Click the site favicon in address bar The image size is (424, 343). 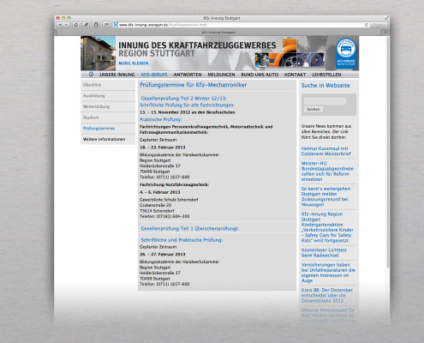click(x=116, y=25)
